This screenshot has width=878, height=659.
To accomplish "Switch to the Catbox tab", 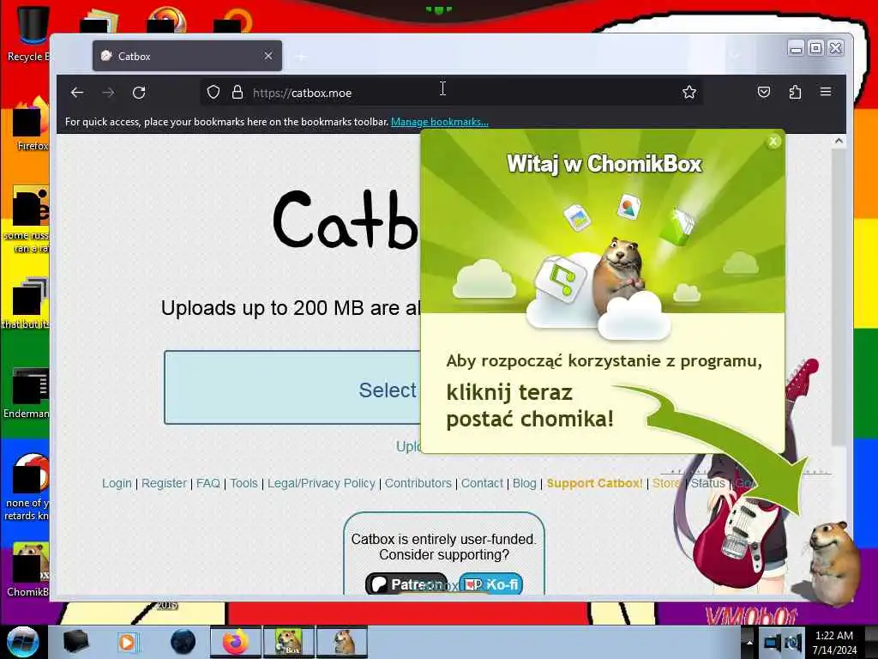I will click(x=187, y=56).
